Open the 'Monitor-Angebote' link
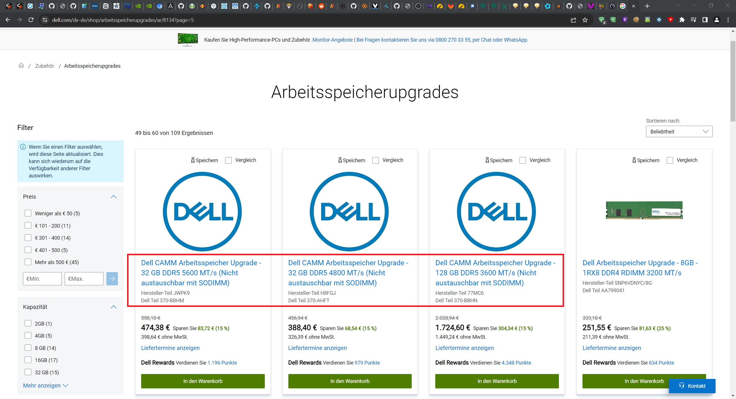 pyautogui.click(x=332, y=40)
